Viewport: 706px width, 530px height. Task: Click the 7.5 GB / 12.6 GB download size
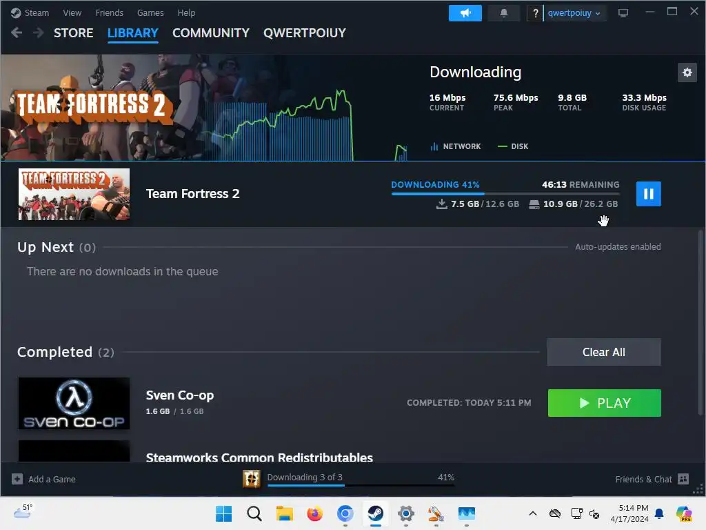[478, 204]
